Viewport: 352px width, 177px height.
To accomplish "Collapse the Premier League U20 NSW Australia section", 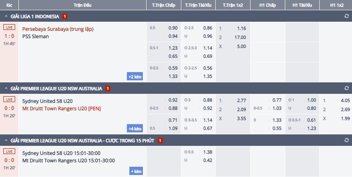I will pyautogui.click(x=6, y=88).
